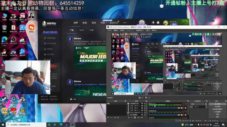The width and height of the screenshot is (227, 127).
Task: Remove selected source with minus in OBS sources
Action: [132, 117]
